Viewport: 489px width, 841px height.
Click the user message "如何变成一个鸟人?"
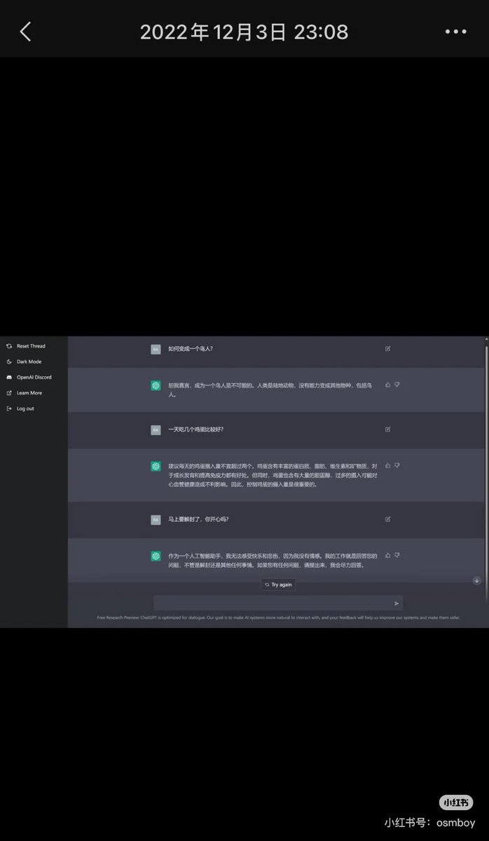(191, 348)
